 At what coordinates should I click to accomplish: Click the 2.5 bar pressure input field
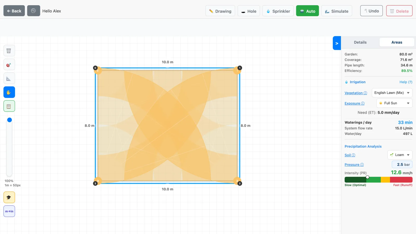[x=402, y=165]
